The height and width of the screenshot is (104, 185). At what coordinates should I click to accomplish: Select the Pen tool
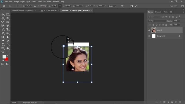coord(8,41)
